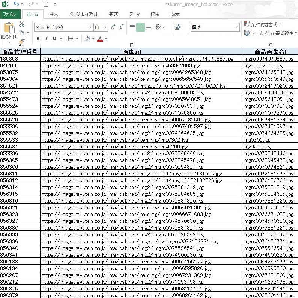Click テーブルとして書式設定 button
298x298 pixels.
click(x=271, y=33)
